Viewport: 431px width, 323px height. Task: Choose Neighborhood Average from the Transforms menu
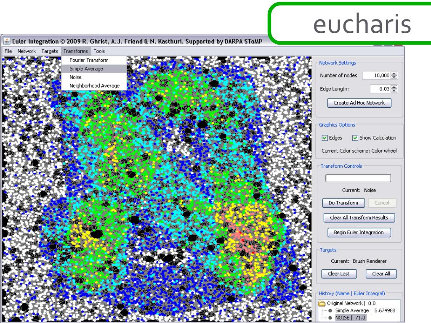[x=94, y=86]
